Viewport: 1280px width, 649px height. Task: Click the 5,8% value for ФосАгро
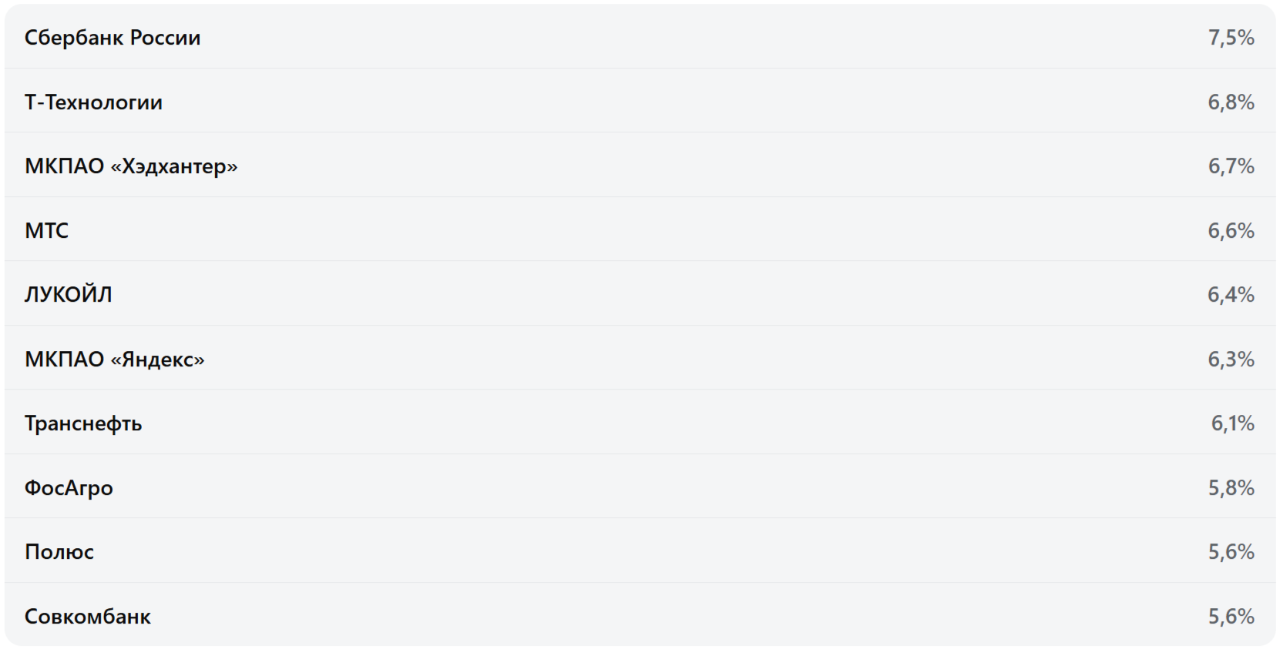[1231, 488]
